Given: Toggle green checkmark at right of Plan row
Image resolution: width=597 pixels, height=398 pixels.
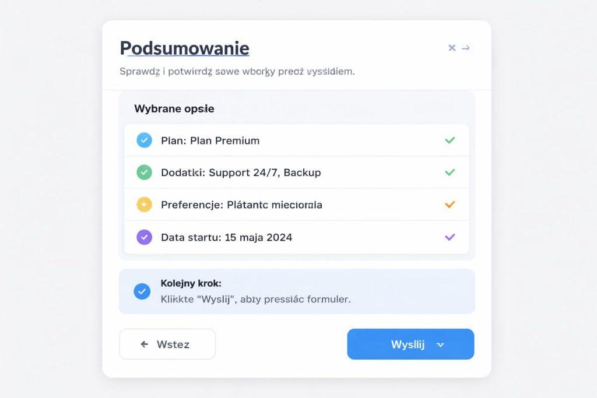Looking at the screenshot, I should pos(449,140).
